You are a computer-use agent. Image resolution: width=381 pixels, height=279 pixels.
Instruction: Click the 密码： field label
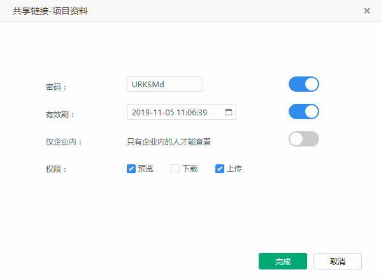[56, 87]
